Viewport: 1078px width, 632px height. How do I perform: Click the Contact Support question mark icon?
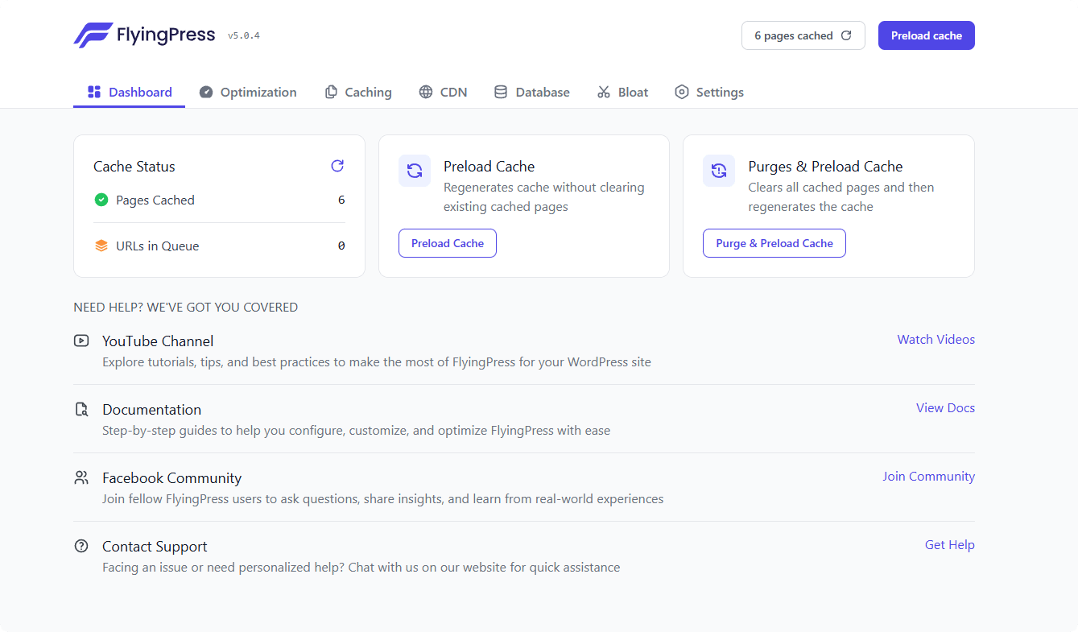click(81, 546)
